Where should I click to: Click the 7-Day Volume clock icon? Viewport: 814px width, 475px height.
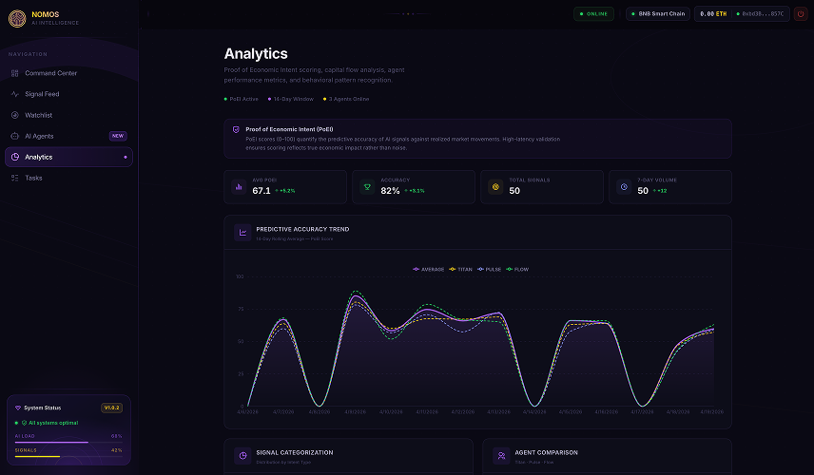(x=624, y=187)
